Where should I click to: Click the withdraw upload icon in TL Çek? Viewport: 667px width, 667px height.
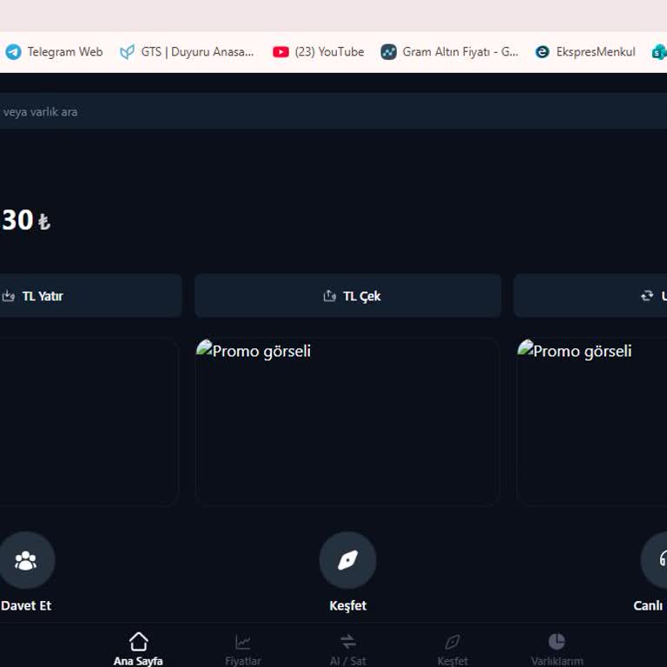(330, 295)
